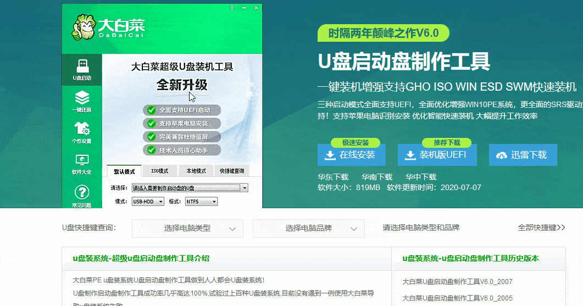Viewport: 583px width, 306px height.
Task: Select the 一键还原 sidebar icon
Action: [82, 102]
